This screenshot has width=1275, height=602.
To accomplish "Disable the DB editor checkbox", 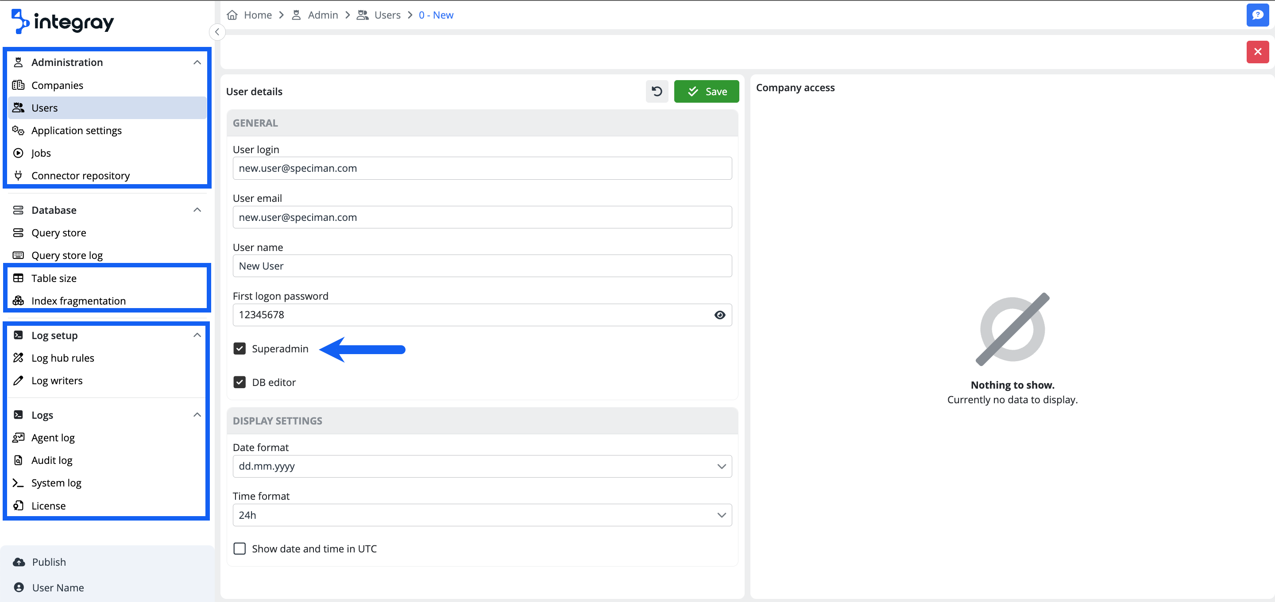I will 240,382.
